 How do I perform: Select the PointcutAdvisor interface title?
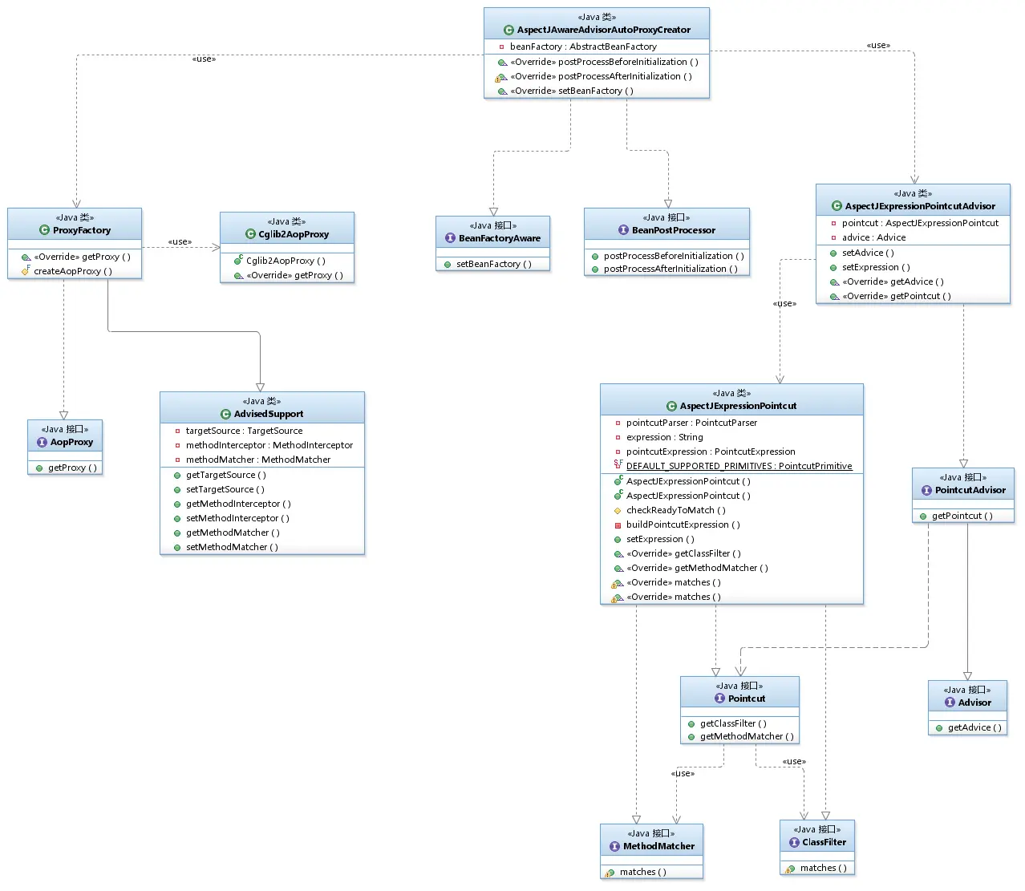coord(970,490)
